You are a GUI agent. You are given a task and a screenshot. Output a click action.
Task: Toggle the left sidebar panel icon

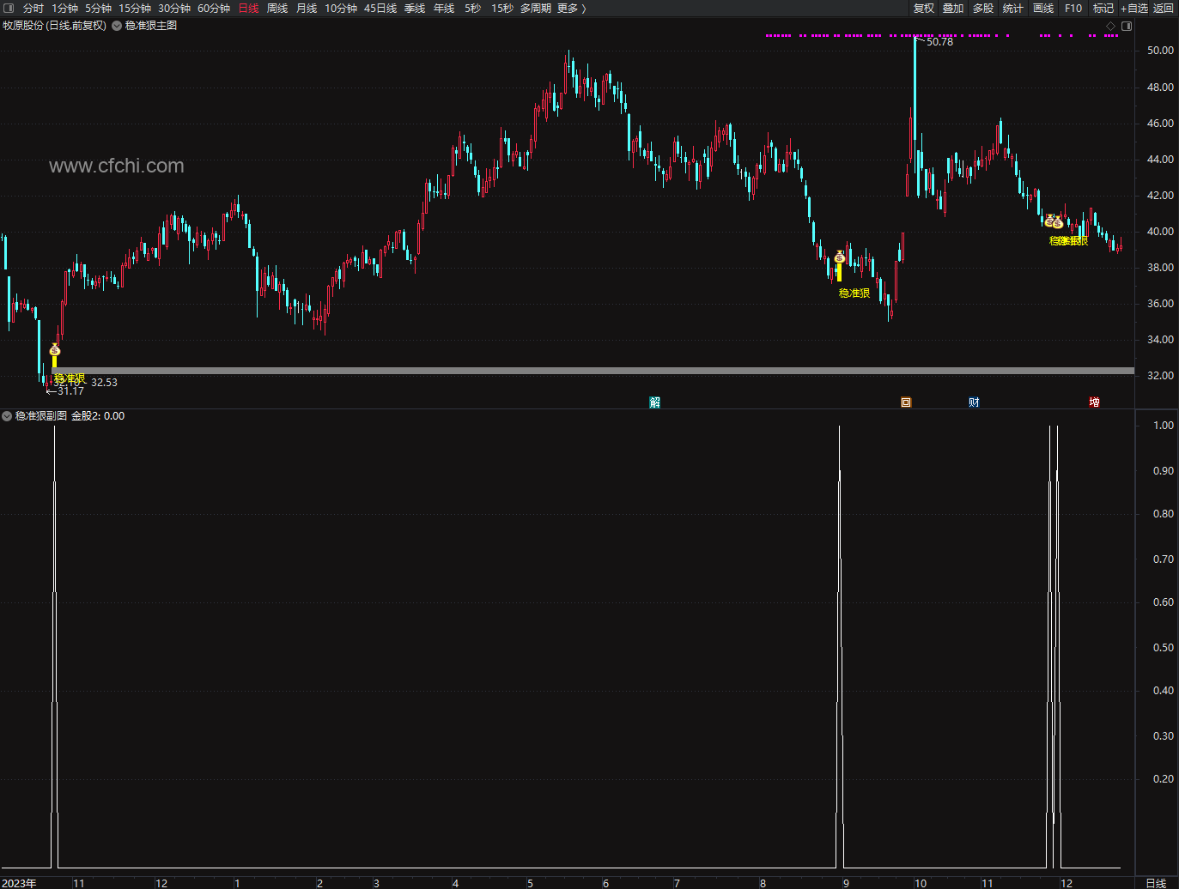pyautogui.click(x=9, y=8)
